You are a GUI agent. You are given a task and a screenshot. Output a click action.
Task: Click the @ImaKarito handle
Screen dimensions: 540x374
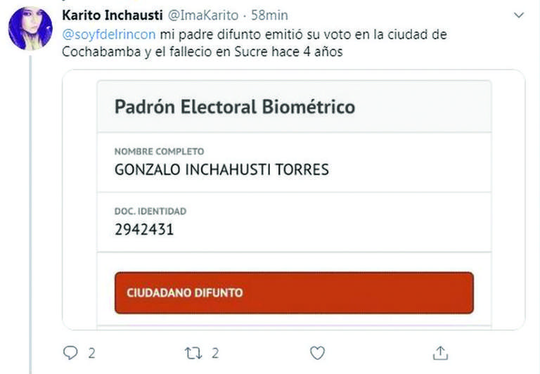(x=196, y=15)
